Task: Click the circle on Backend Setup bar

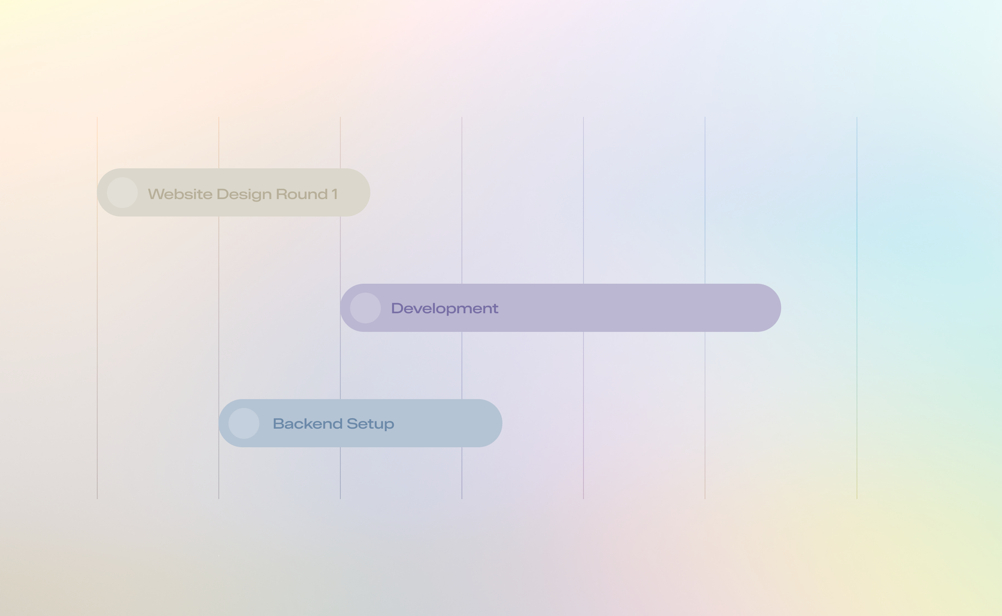Action: pos(244,423)
